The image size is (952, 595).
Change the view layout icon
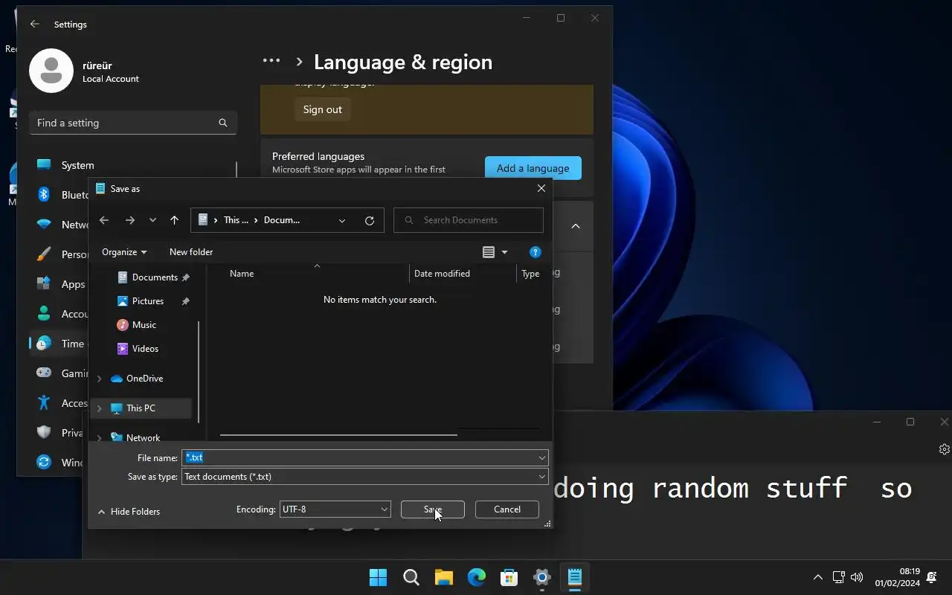pyautogui.click(x=489, y=252)
